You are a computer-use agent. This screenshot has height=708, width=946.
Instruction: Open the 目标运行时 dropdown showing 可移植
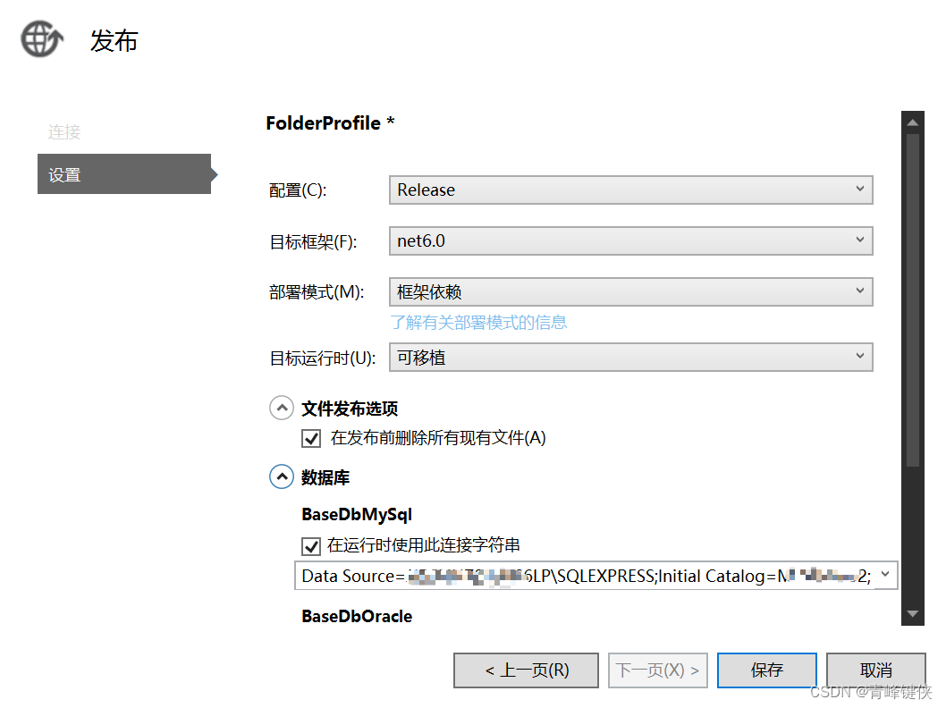pos(861,357)
